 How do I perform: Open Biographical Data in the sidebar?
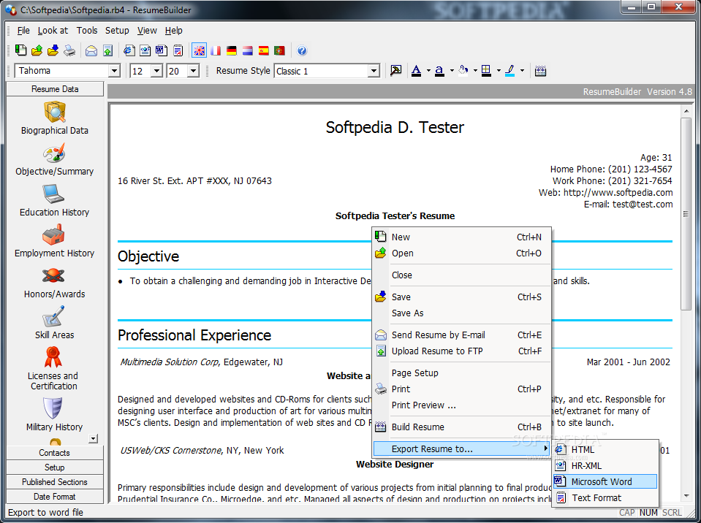pyautogui.click(x=55, y=118)
